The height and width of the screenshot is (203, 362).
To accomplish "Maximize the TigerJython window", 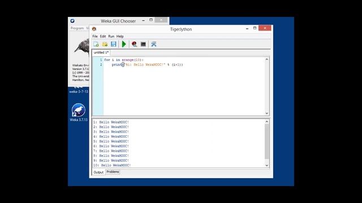I will pyautogui.click(x=255, y=28).
